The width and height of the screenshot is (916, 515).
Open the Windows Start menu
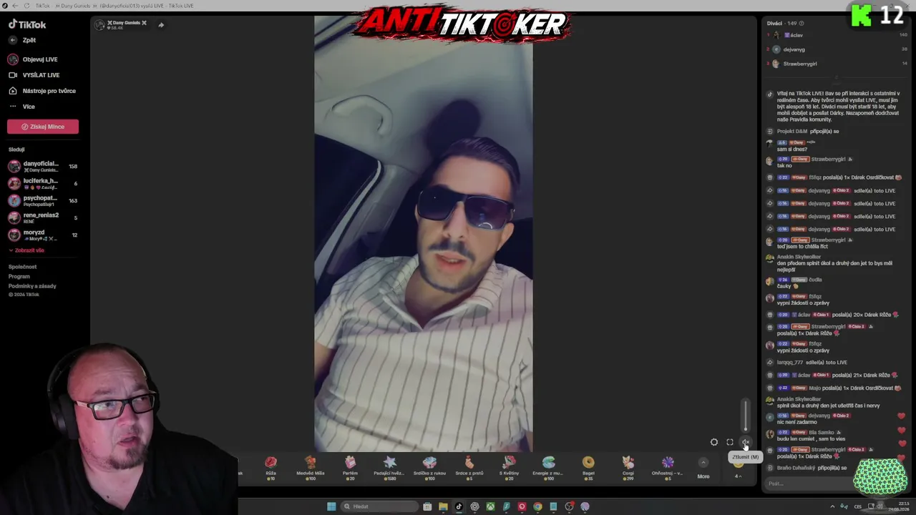click(331, 506)
